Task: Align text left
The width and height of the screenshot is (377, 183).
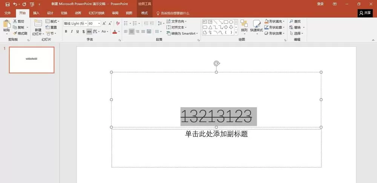Action: [x=126, y=32]
